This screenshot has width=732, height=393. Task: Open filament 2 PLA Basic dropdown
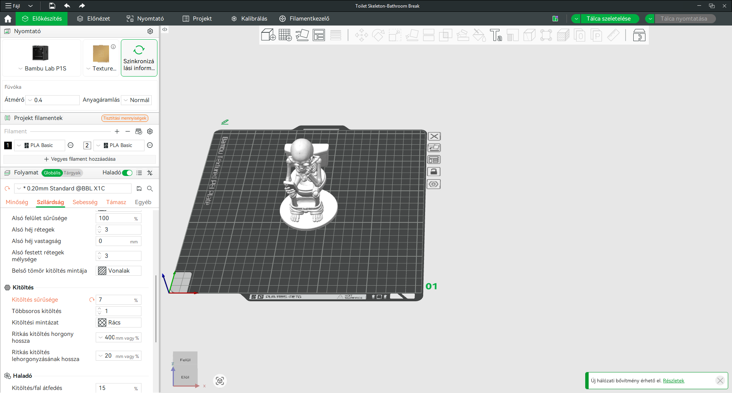click(x=119, y=145)
